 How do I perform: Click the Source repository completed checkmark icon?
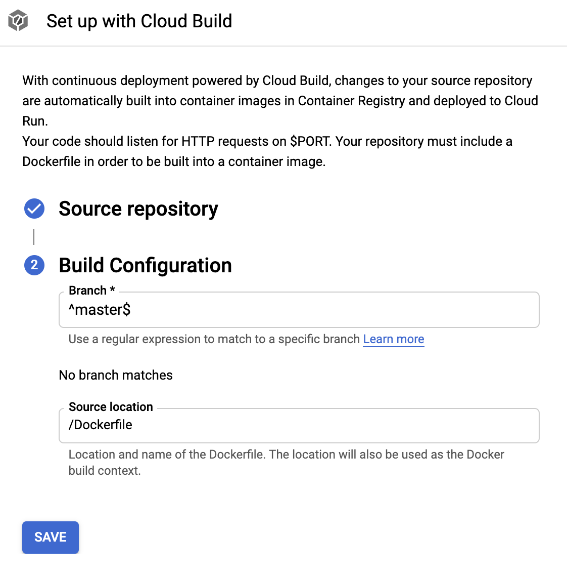(34, 209)
